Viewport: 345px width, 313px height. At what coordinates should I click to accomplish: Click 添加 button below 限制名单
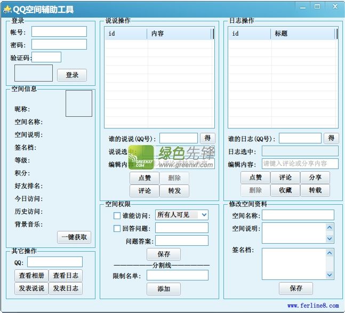tap(164, 288)
